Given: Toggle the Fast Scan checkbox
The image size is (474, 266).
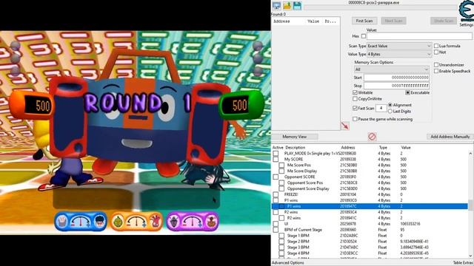Looking at the screenshot, I should [355, 108].
